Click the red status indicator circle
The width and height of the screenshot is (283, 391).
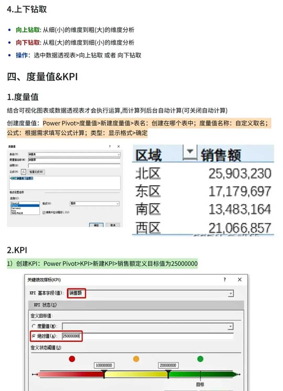click(x=72, y=359)
